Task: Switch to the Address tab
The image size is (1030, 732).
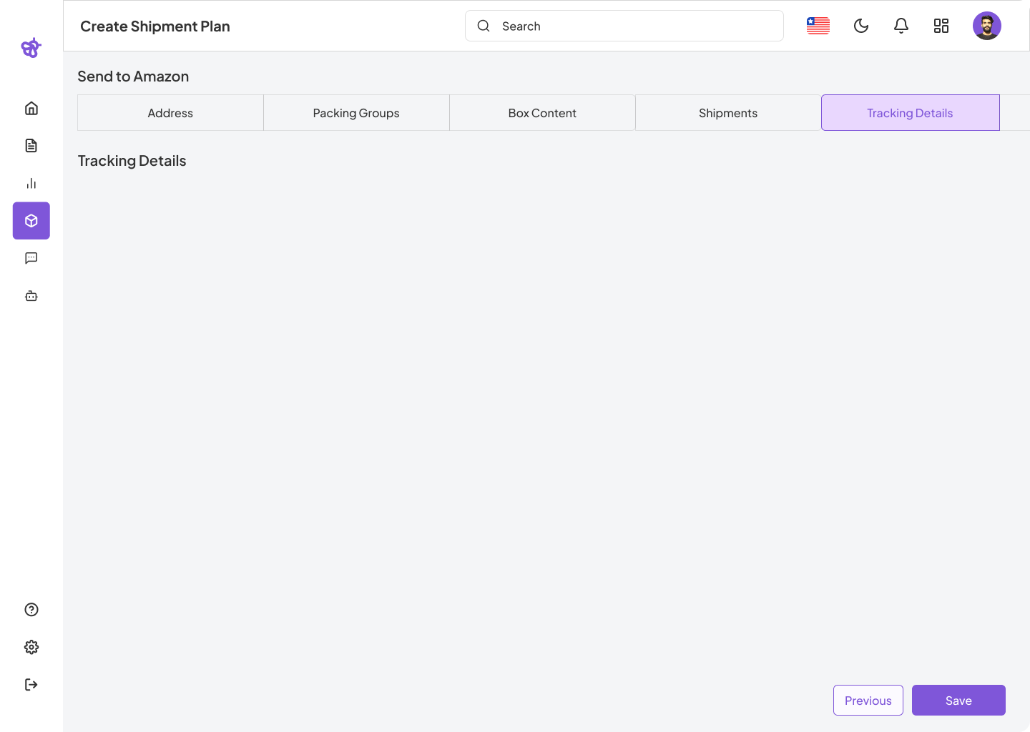Action: click(170, 113)
